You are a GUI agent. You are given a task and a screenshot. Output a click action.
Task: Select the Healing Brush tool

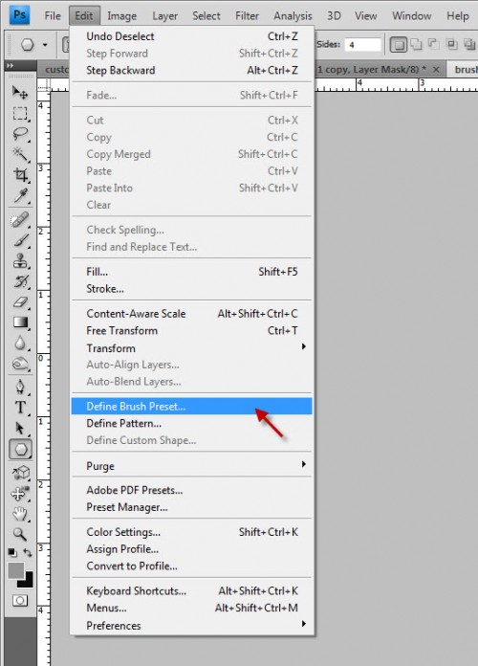[19, 220]
